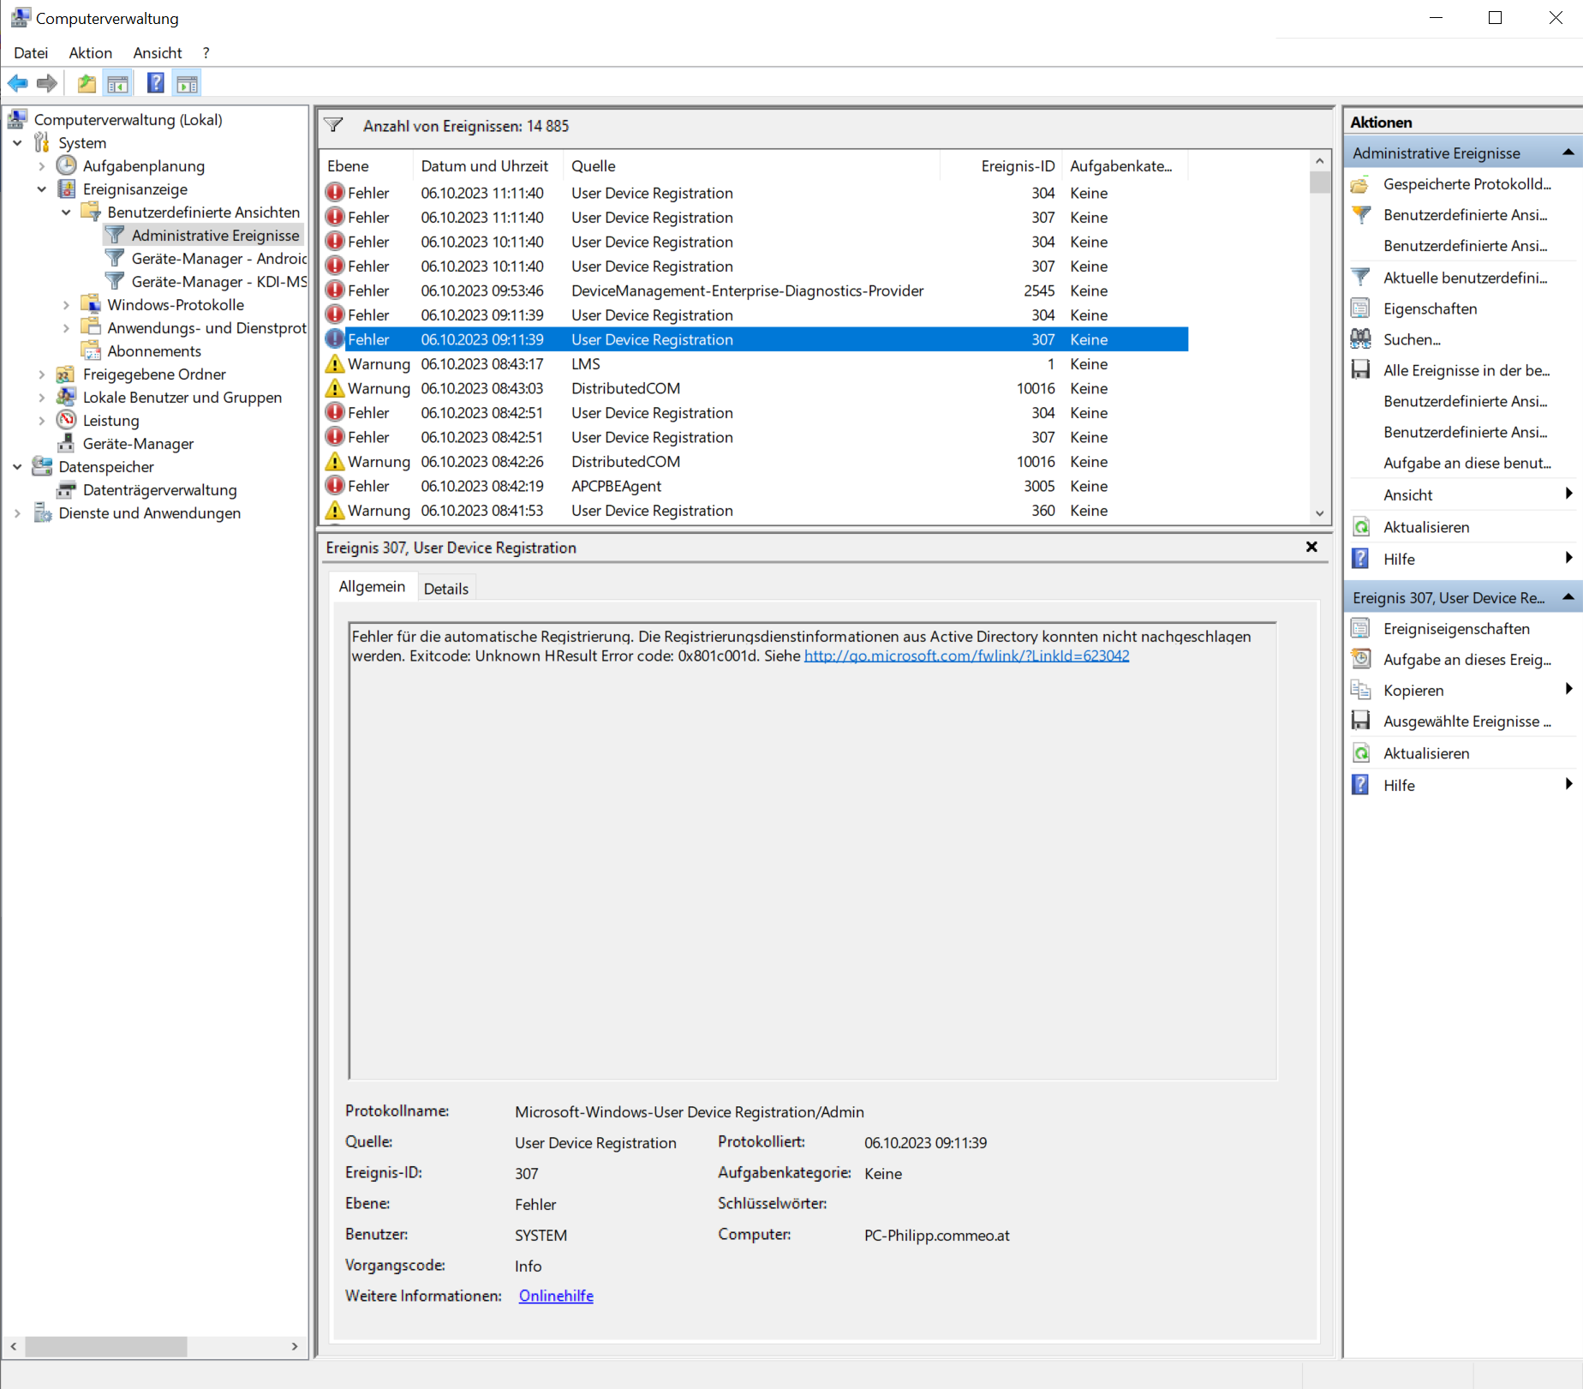1583x1389 pixels.
Task: Select Aufgabenplanung in the tree
Action: pyautogui.click(x=144, y=165)
